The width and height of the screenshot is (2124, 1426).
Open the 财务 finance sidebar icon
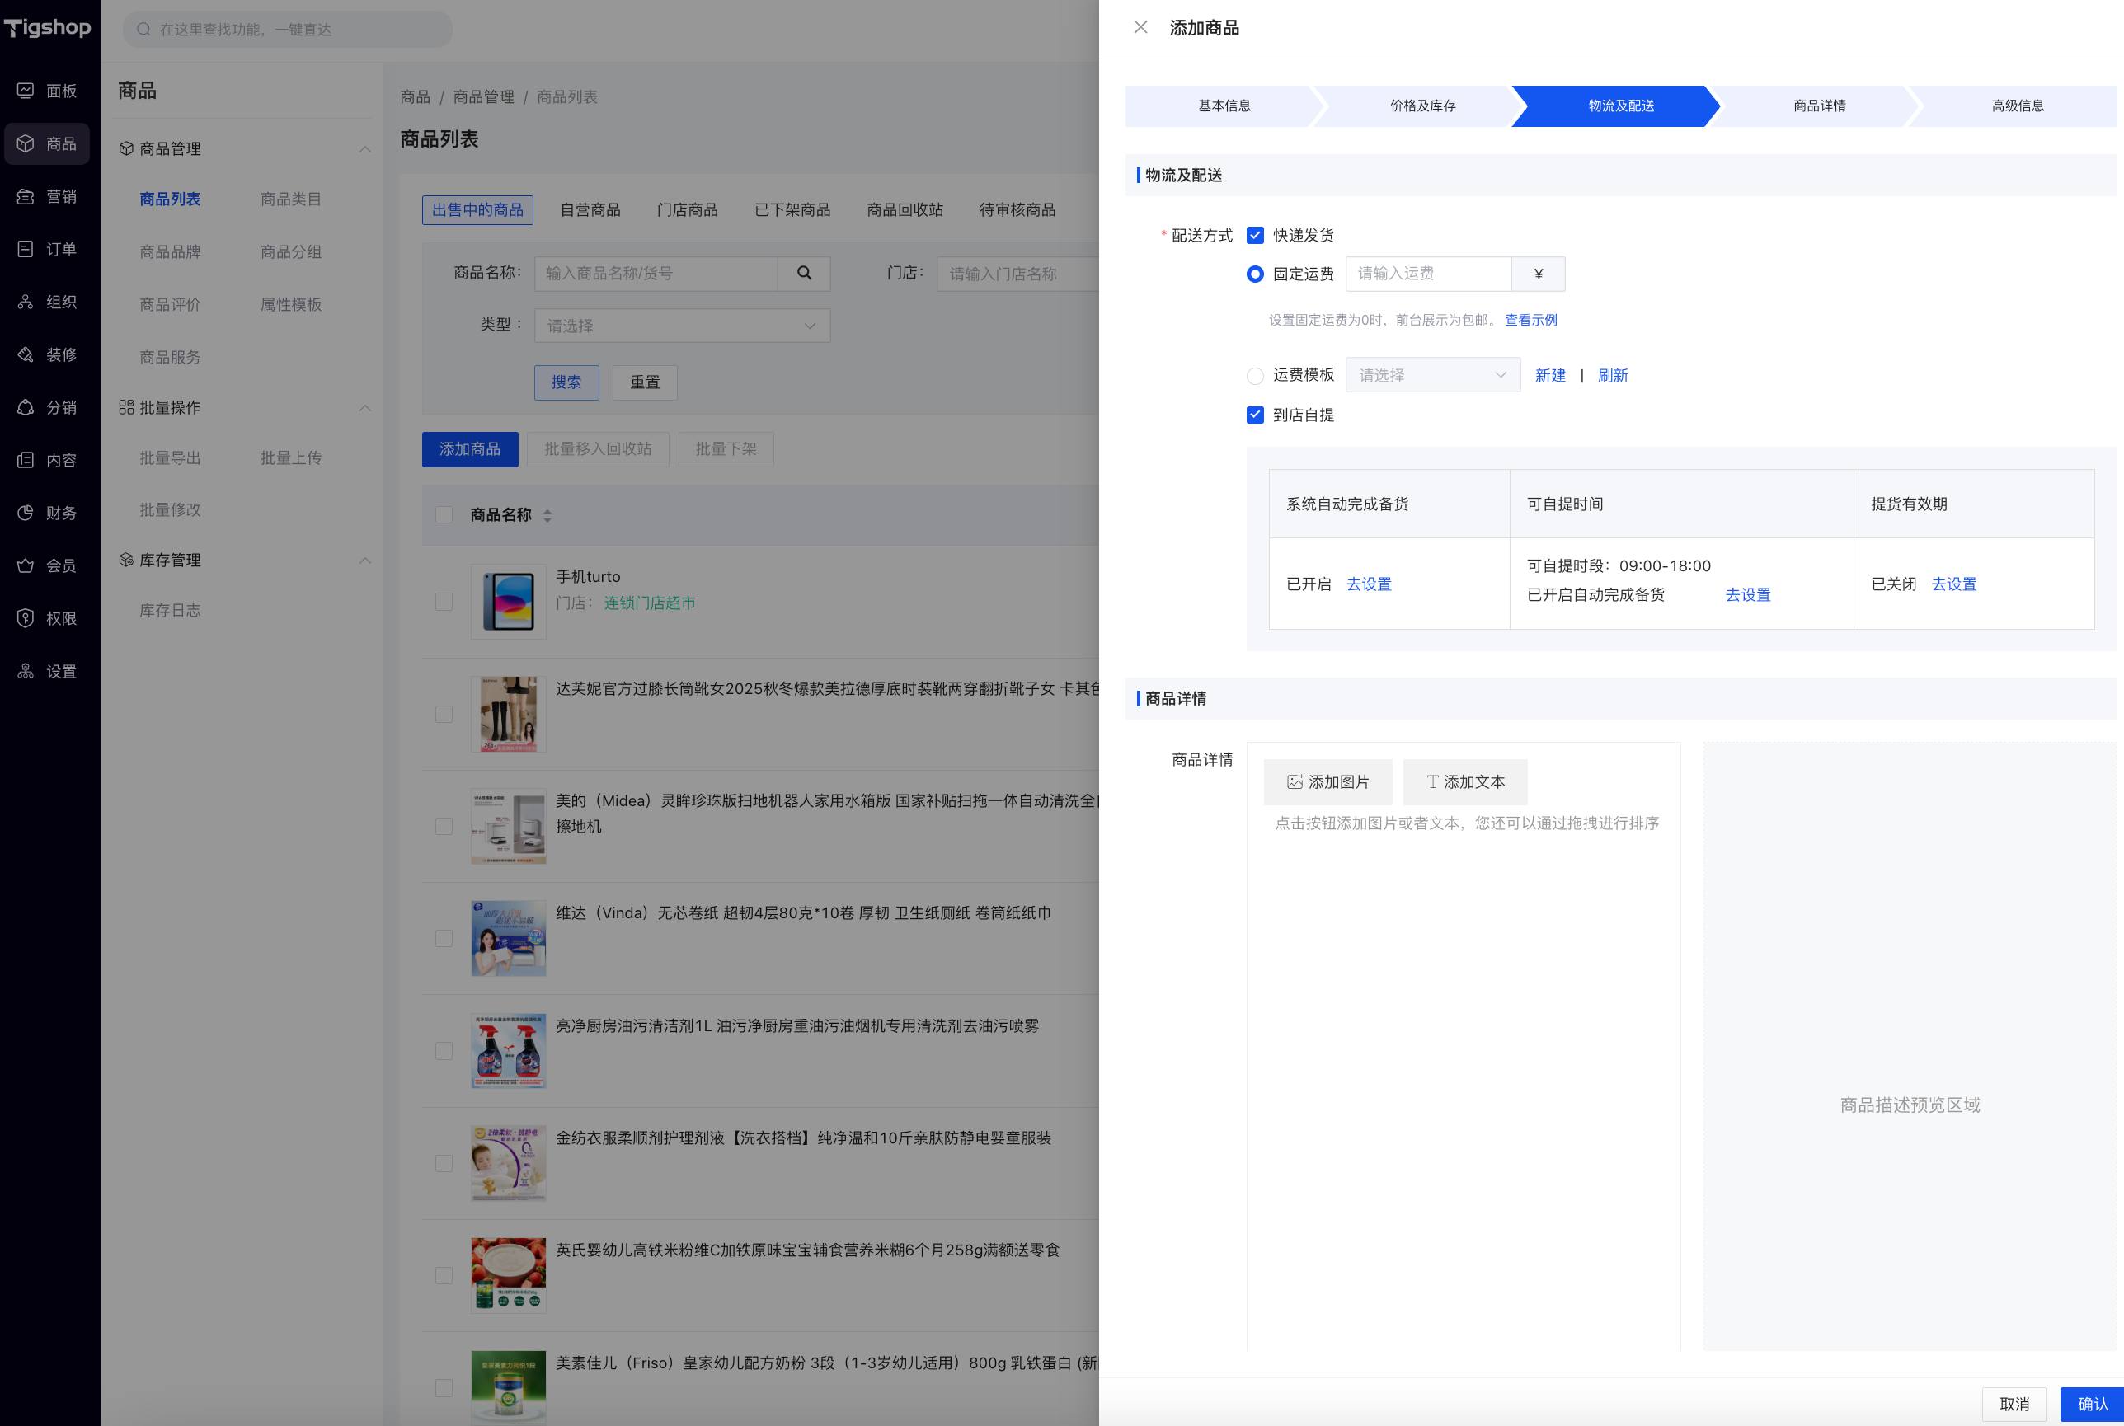[x=26, y=513]
